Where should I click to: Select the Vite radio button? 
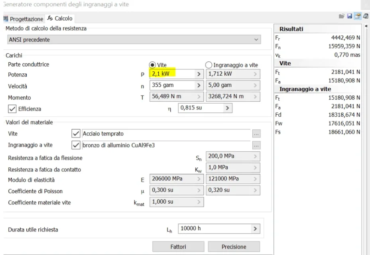(152, 65)
